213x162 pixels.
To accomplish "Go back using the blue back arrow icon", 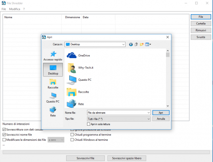I will [131, 44].
